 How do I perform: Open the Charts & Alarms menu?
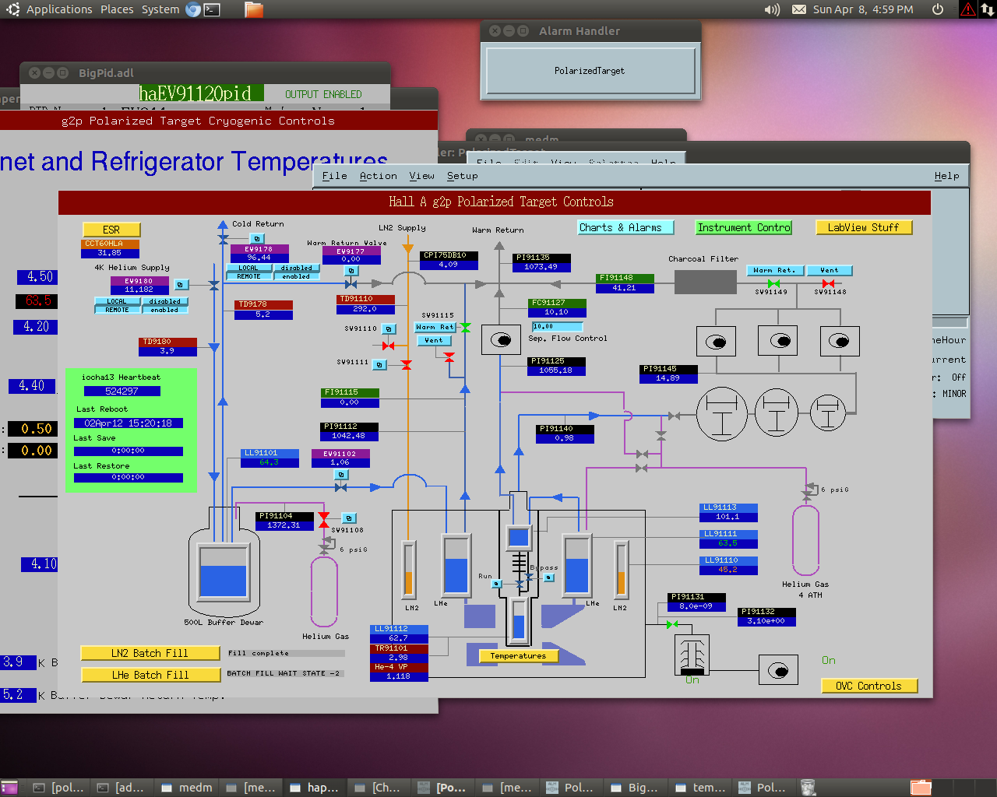pyautogui.click(x=625, y=227)
